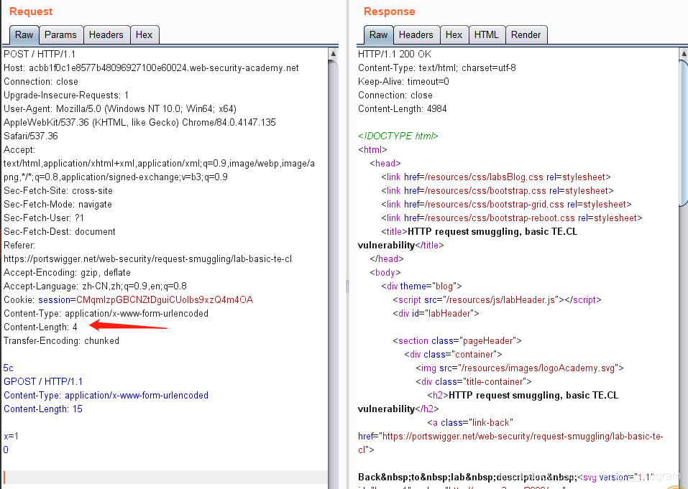
Task: Click the 'div theme="blog"' line
Action: point(422,286)
